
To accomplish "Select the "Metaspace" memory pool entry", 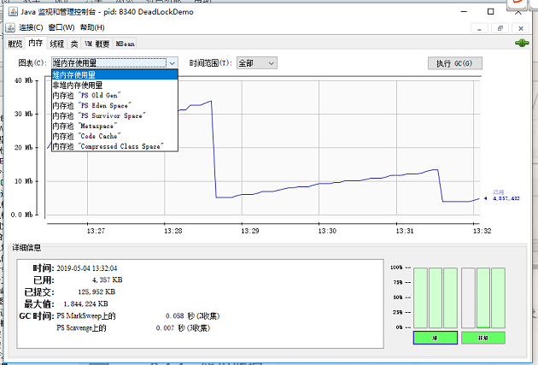I will (x=87, y=126).
